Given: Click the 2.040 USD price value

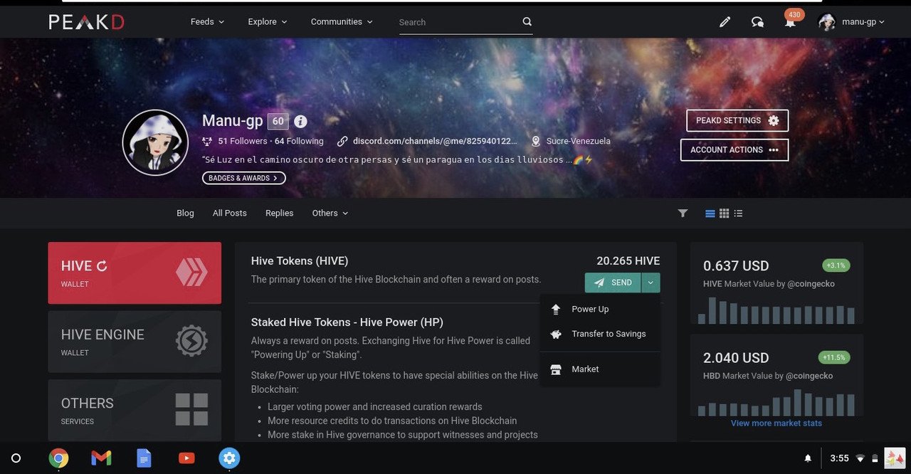Looking at the screenshot, I should tap(736, 358).
